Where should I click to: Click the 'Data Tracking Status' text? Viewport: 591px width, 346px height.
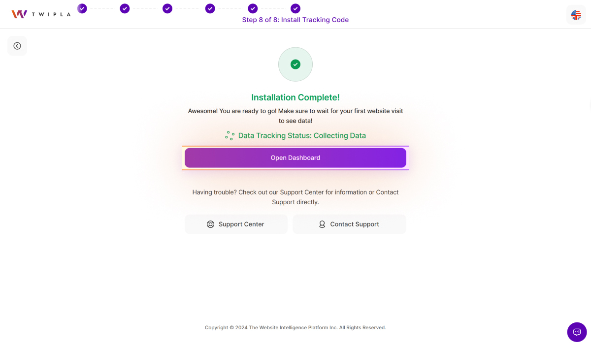pyautogui.click(x=302, y=136)
